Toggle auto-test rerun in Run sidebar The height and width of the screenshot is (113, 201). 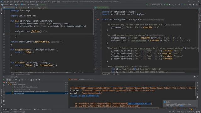pyautogui.click(x=4, y=85)
